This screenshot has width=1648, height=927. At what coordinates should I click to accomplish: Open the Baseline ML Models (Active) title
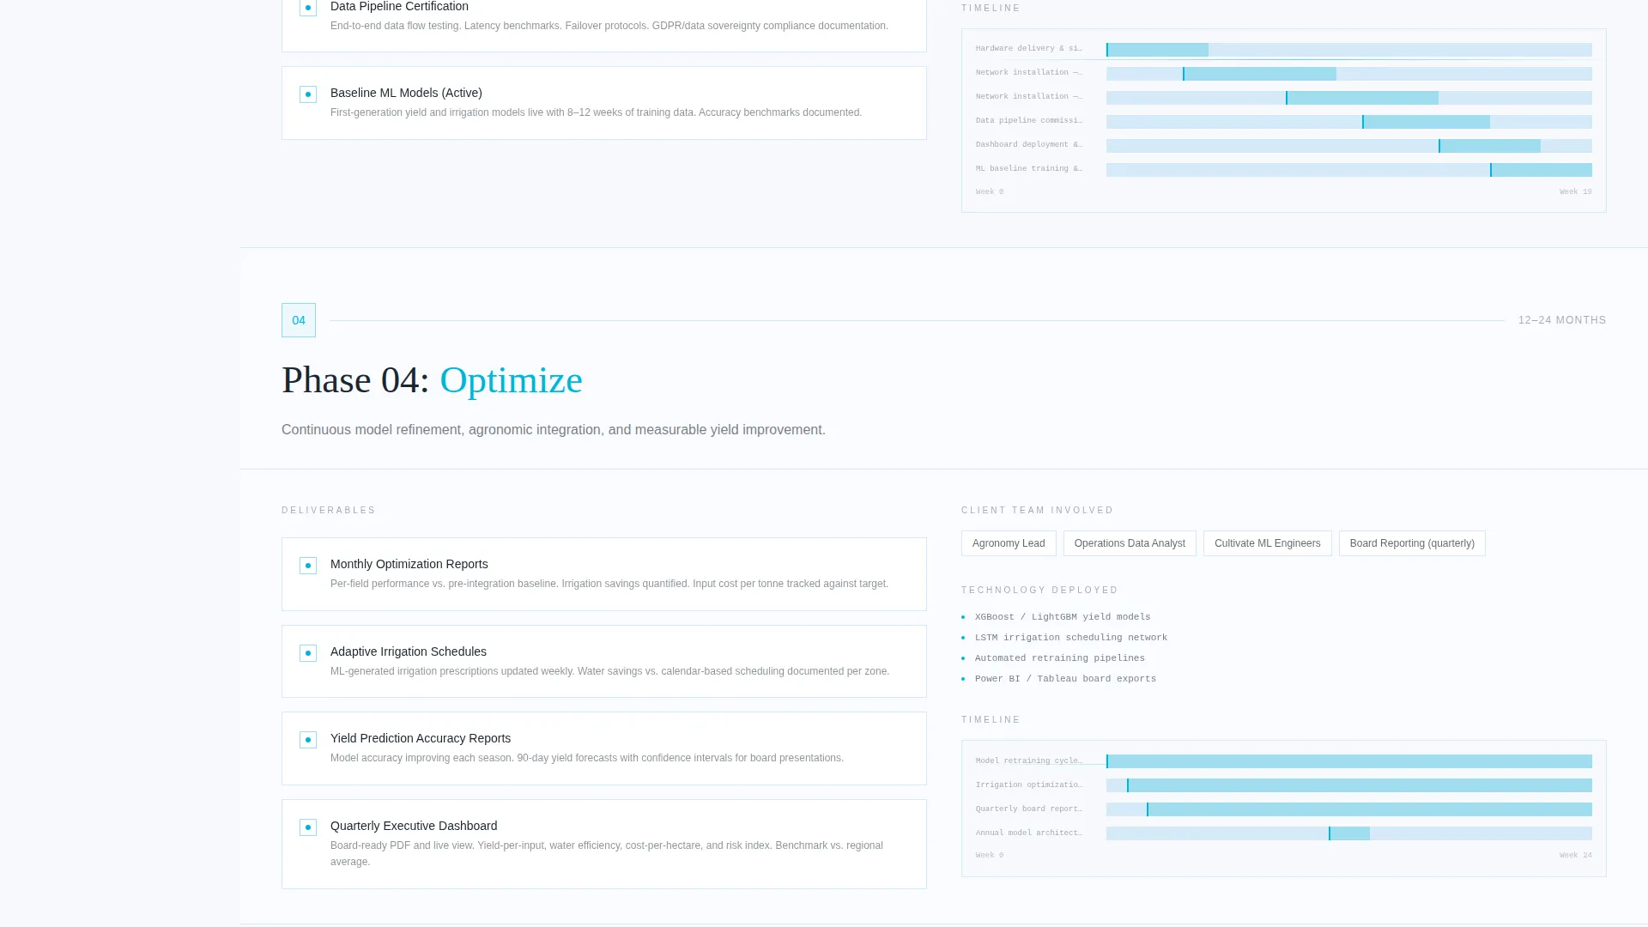(x=406, y=93)
